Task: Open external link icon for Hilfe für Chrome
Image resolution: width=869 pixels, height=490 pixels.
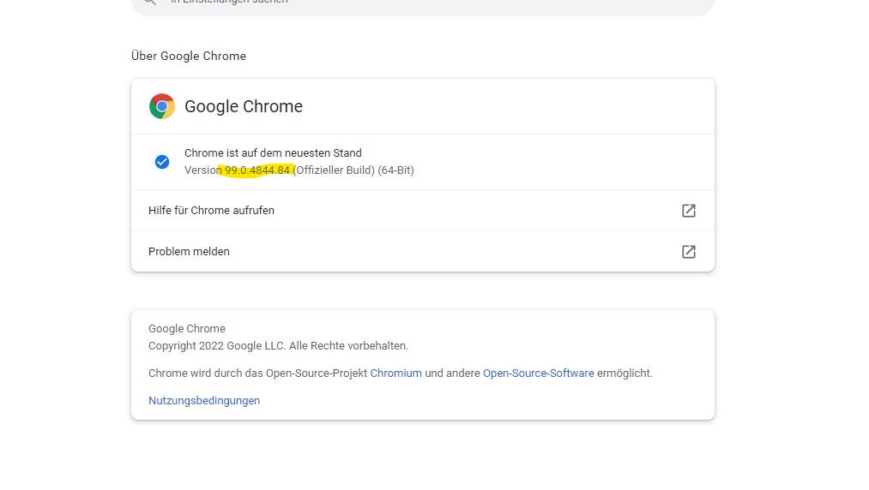Action: [688, 211]
